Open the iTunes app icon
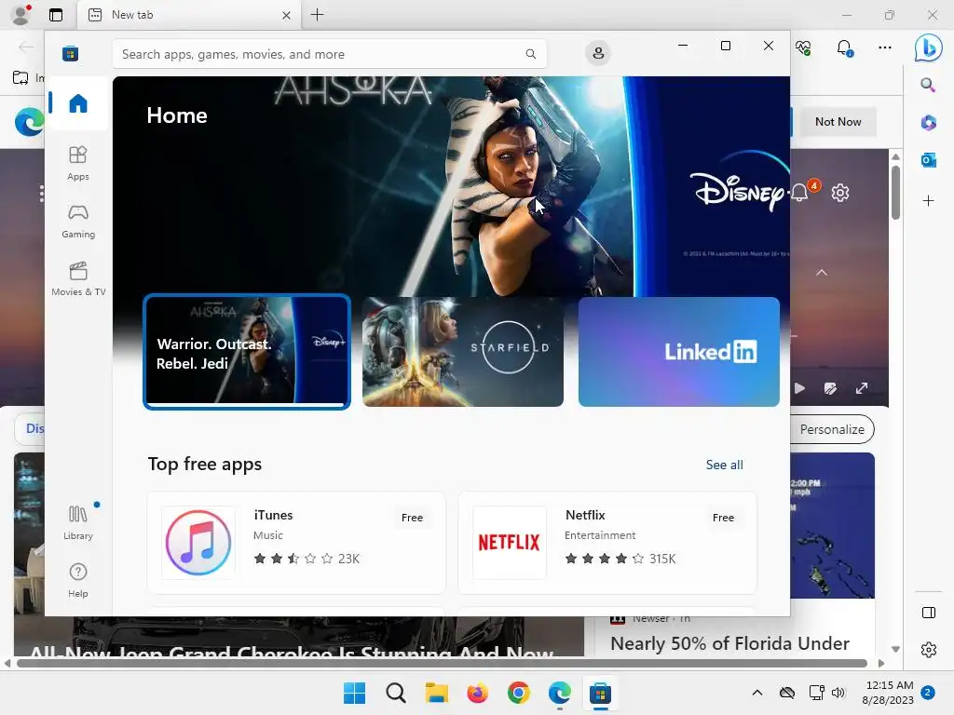Image resolution: width=954 pixels, height=715 pixels. [198, 543]
